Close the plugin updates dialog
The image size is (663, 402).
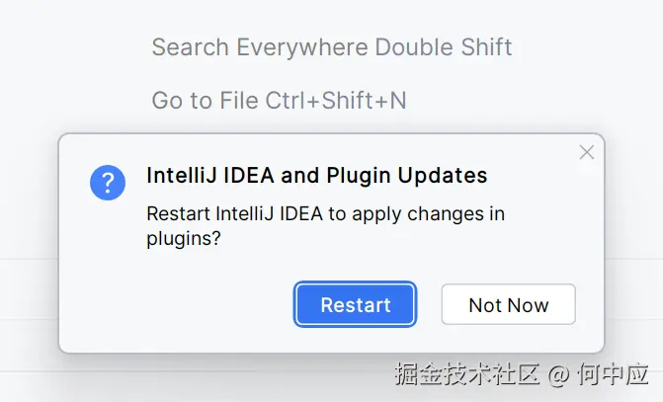[x=586, y=152]
